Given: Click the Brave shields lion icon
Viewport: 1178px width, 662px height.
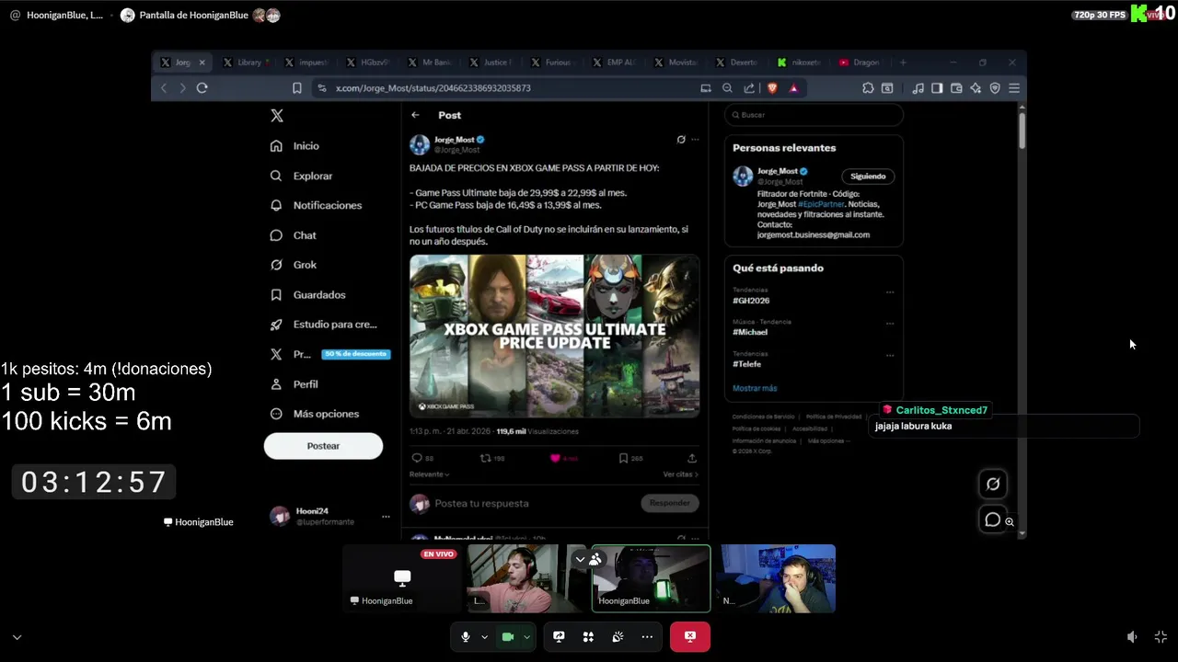Looking at the screenshot, I should coord(772,88).
